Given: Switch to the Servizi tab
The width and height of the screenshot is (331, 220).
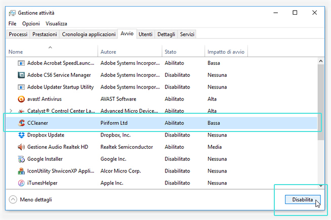Looking at the screenshot, I should [187, 34].
